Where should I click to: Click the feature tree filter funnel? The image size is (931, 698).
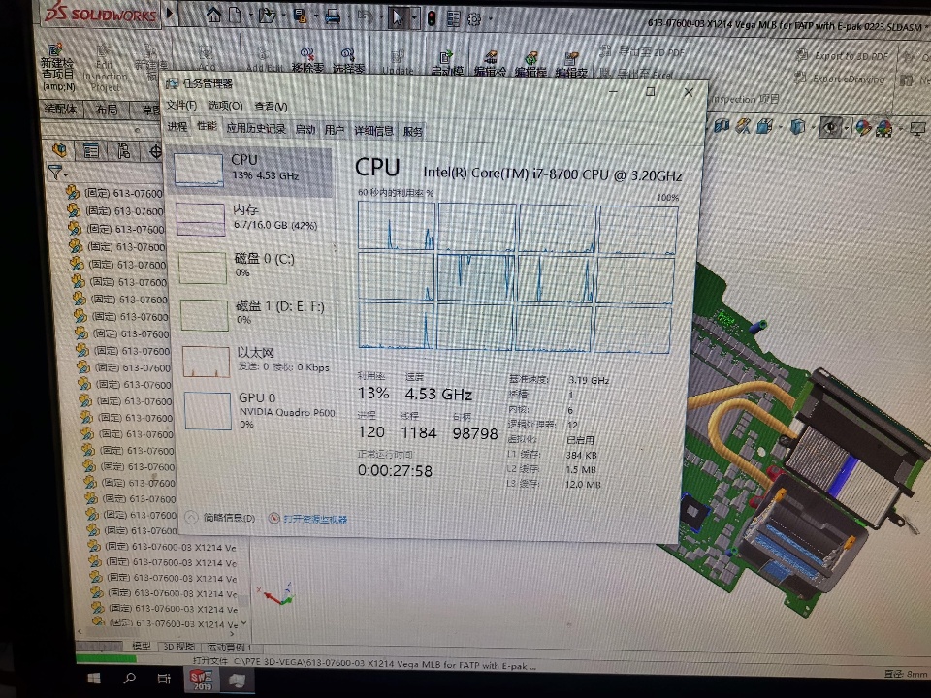55,173
